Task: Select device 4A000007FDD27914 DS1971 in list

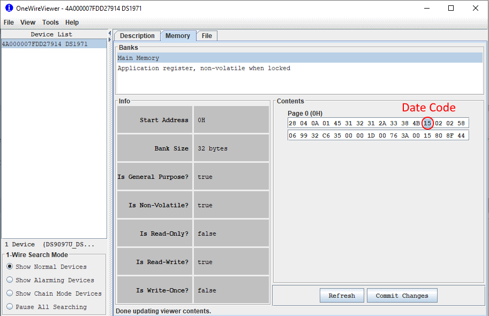Action: [54, 44]
